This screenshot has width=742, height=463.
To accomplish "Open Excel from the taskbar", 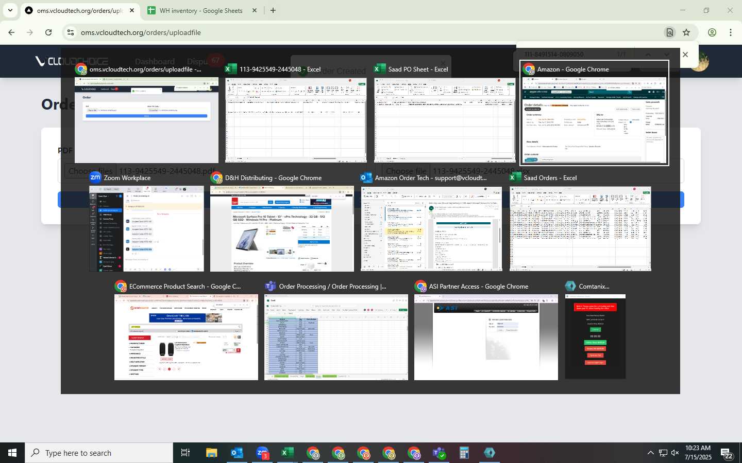I will pos(288,453).
